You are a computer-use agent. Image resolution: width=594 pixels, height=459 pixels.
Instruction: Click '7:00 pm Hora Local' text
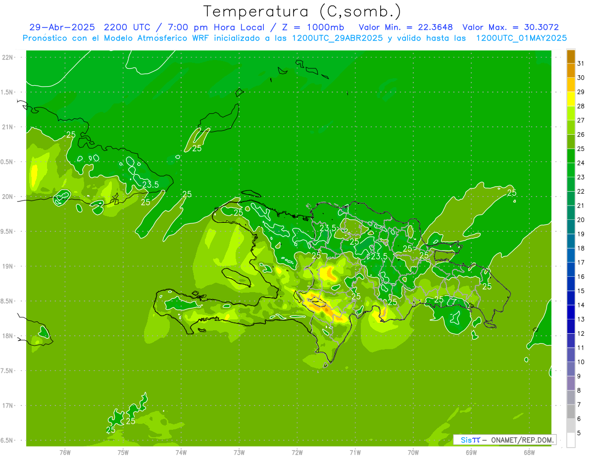coord(217,27)
